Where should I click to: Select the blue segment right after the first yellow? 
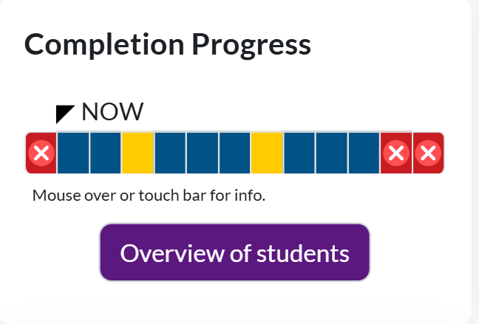[x=170, y=154]
